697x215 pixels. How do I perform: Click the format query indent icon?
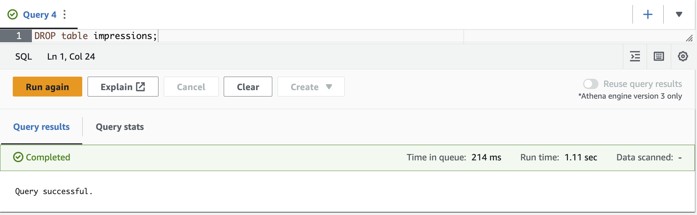(635, 56)
